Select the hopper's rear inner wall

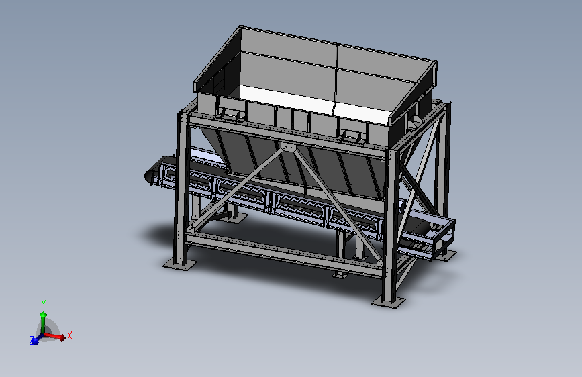click(x=336, y=74)
